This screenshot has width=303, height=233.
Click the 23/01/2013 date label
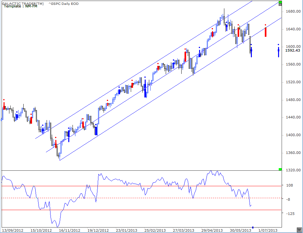[x=127, y=230]
